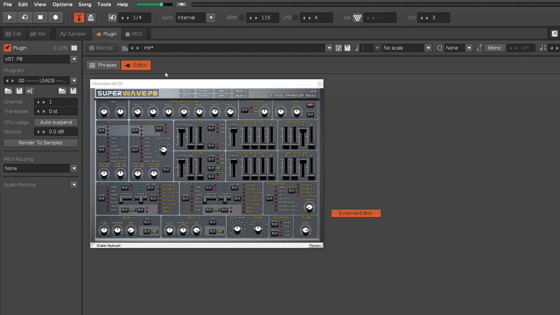Viewport: 560px width, 315px height.
Task: Enable the BPM checkbox
Action: [x=242, y=18]
